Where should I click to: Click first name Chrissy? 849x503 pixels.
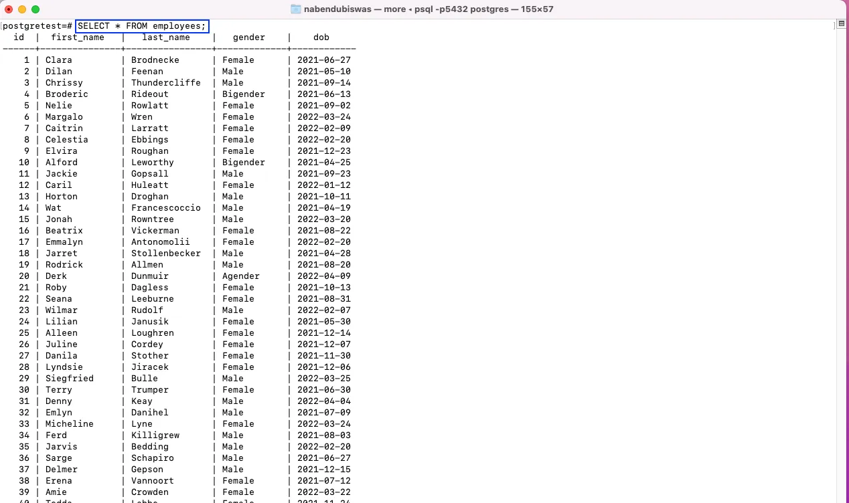(64, 83)
